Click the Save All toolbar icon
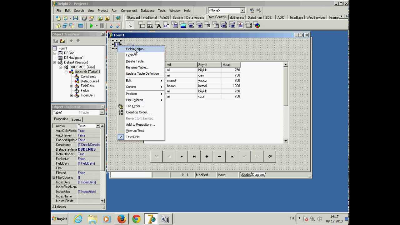 (x=84, y=18)
